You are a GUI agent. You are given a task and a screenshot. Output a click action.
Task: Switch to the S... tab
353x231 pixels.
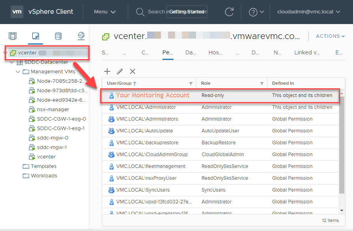click(105, 53)
